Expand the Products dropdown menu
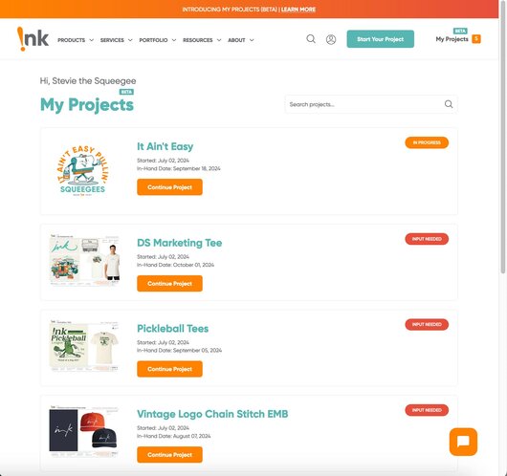This screenshot has height=476, width=507. click(76, 40)
